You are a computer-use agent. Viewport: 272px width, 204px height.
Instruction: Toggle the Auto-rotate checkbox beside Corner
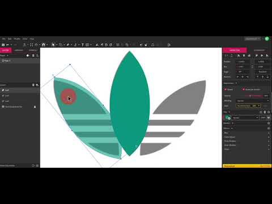click(x=244, y=90)
